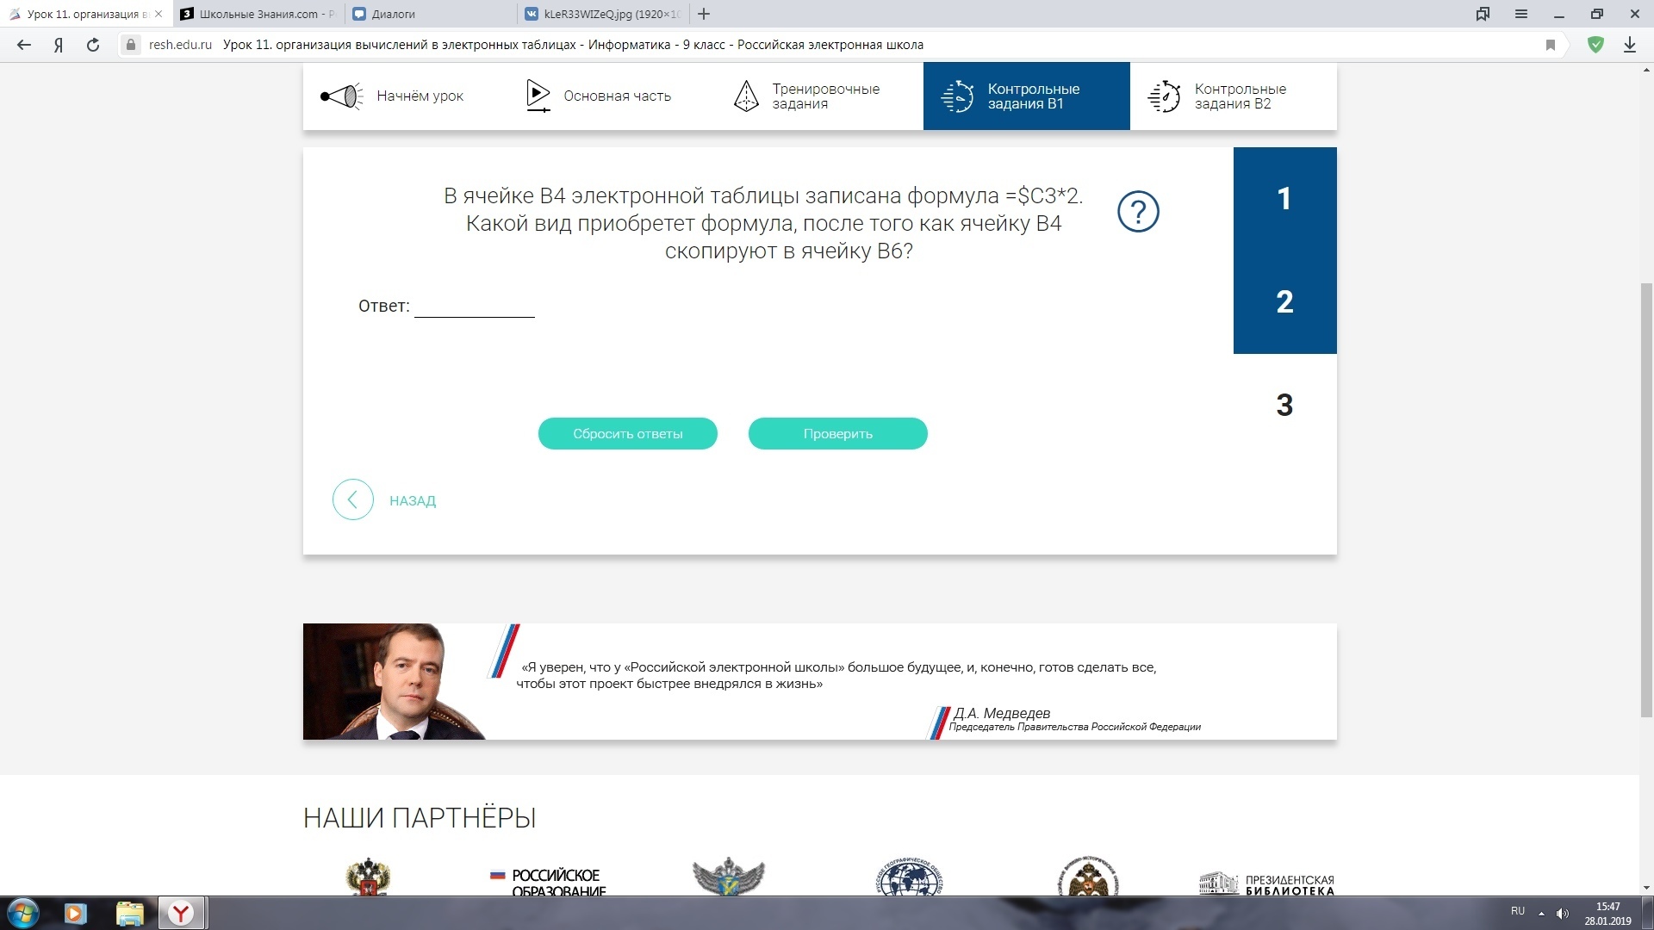Click the Ответ answer input field
Screen dimensions: 1654x930
click(x=474, y=307)
